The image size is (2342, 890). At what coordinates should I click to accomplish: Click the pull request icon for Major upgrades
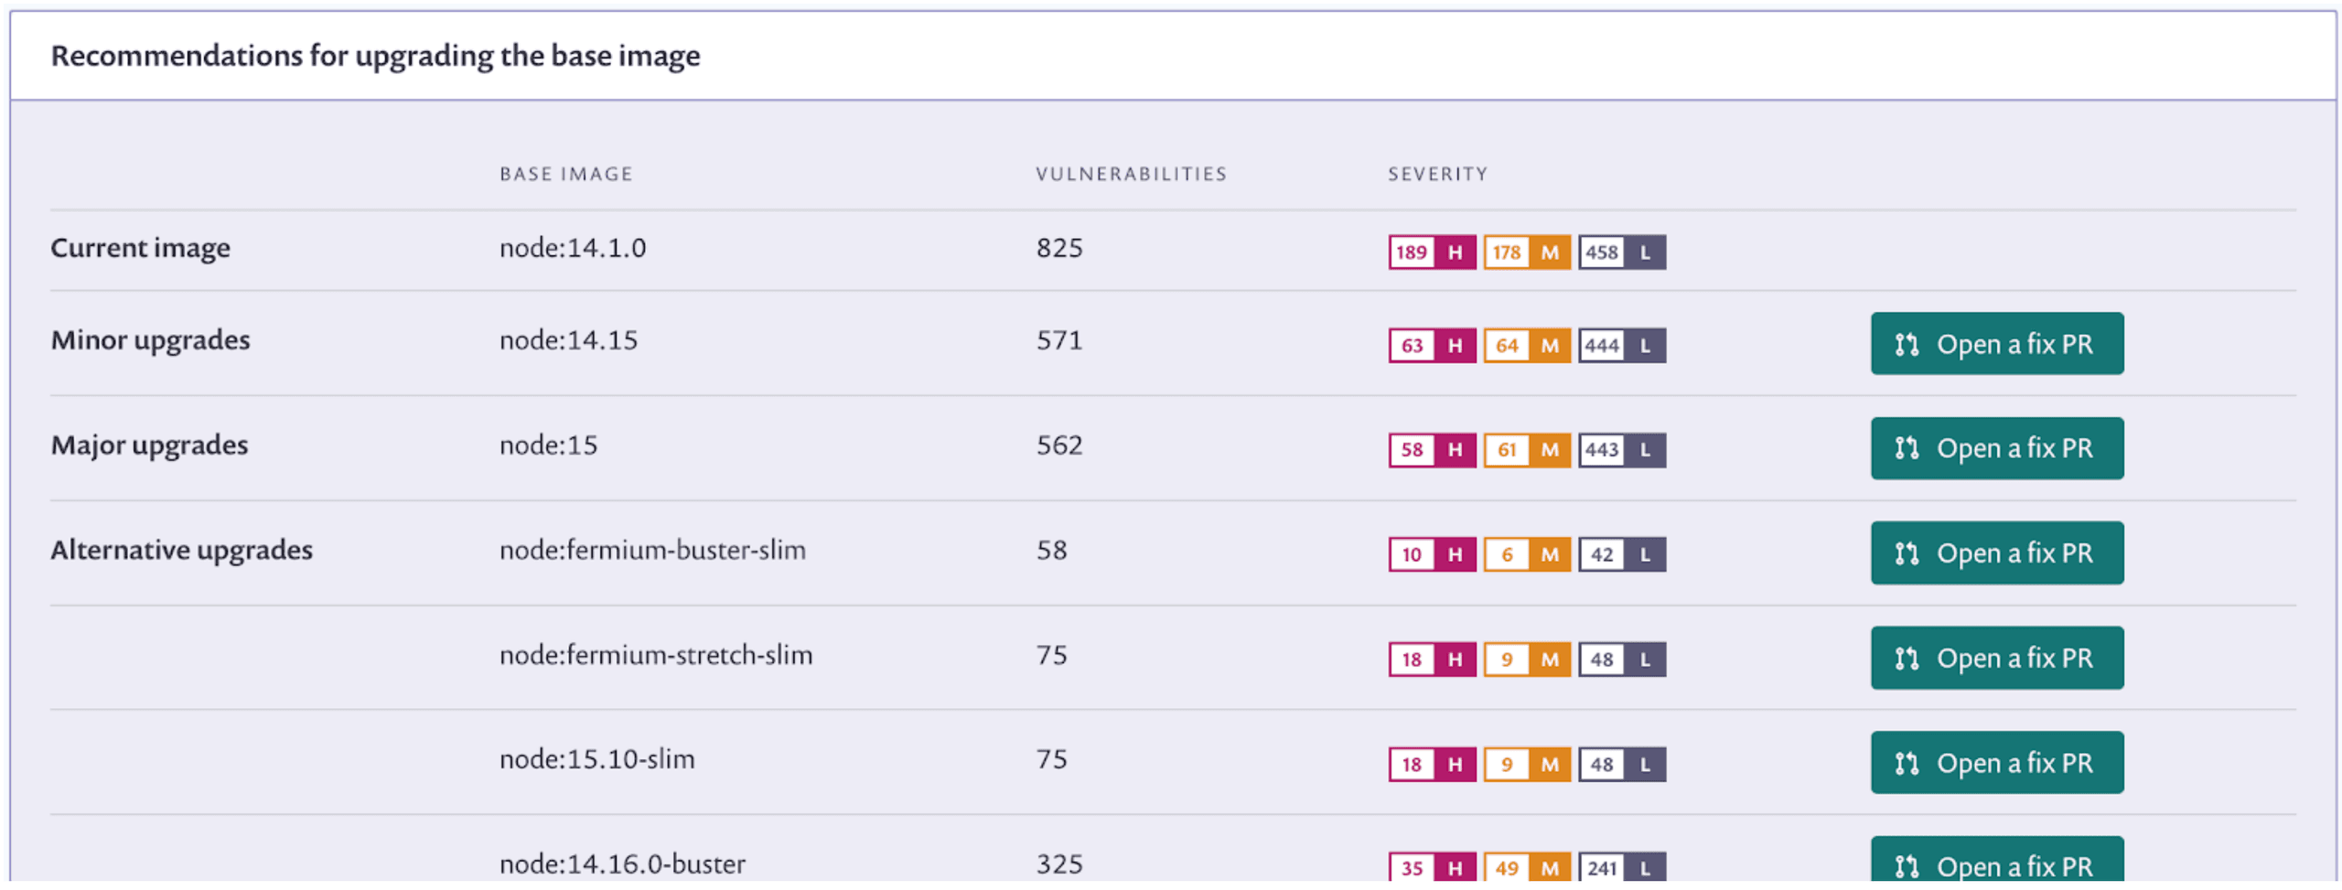pos(1906,448)
